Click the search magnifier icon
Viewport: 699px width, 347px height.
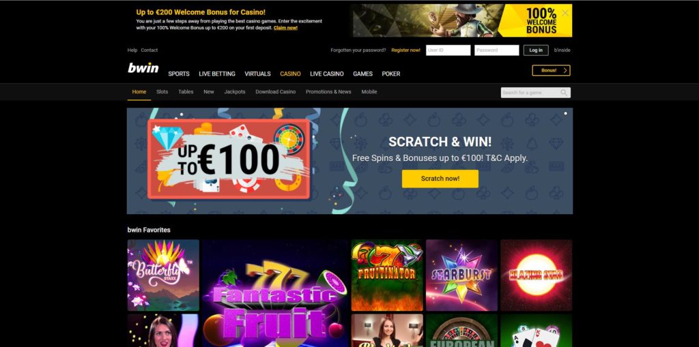coord(564,93)
